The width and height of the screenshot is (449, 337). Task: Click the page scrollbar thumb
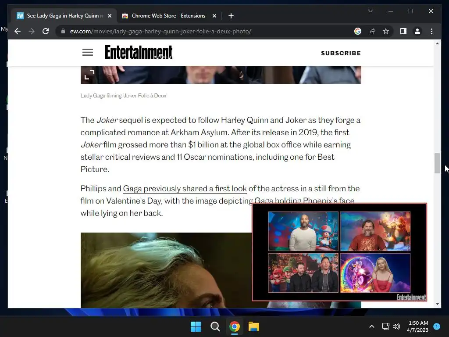(437, 163)
